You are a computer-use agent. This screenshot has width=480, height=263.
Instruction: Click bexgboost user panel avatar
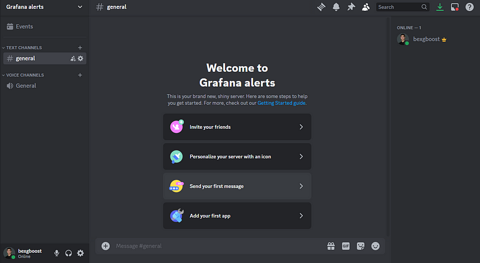tap(9, 253)
